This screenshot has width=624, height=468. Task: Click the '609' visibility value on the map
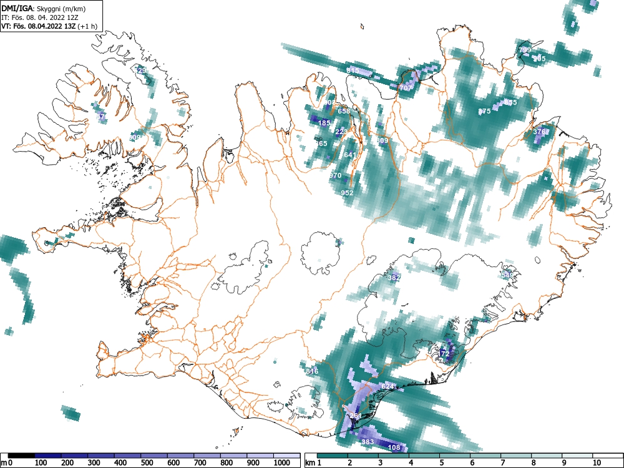[x=135, y=137]
